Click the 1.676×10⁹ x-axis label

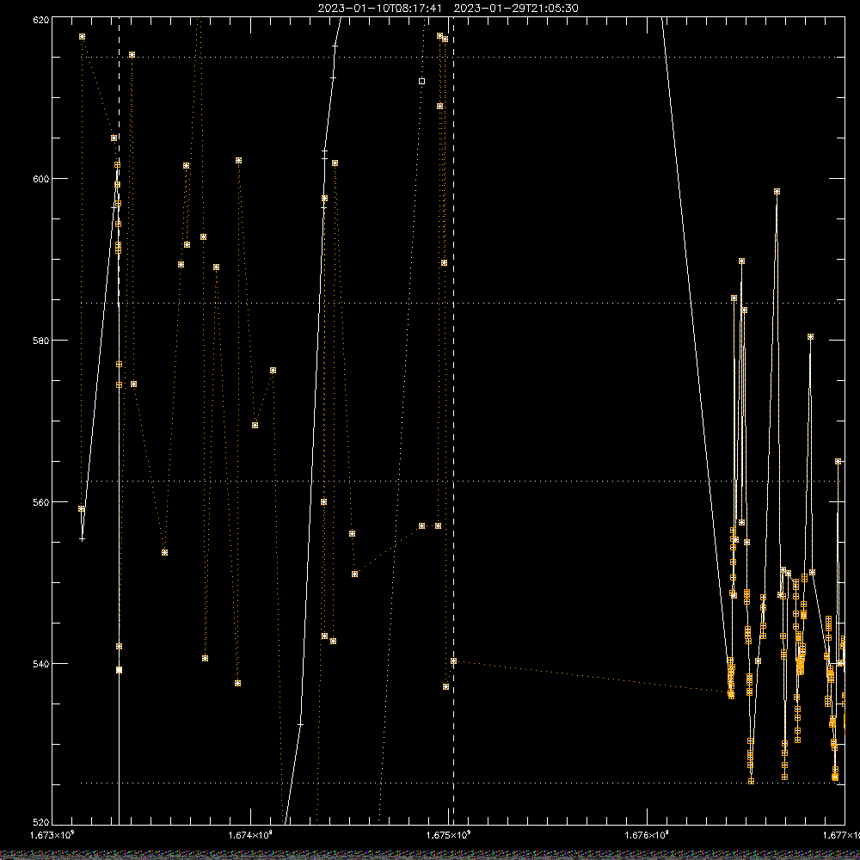(647, 835)
